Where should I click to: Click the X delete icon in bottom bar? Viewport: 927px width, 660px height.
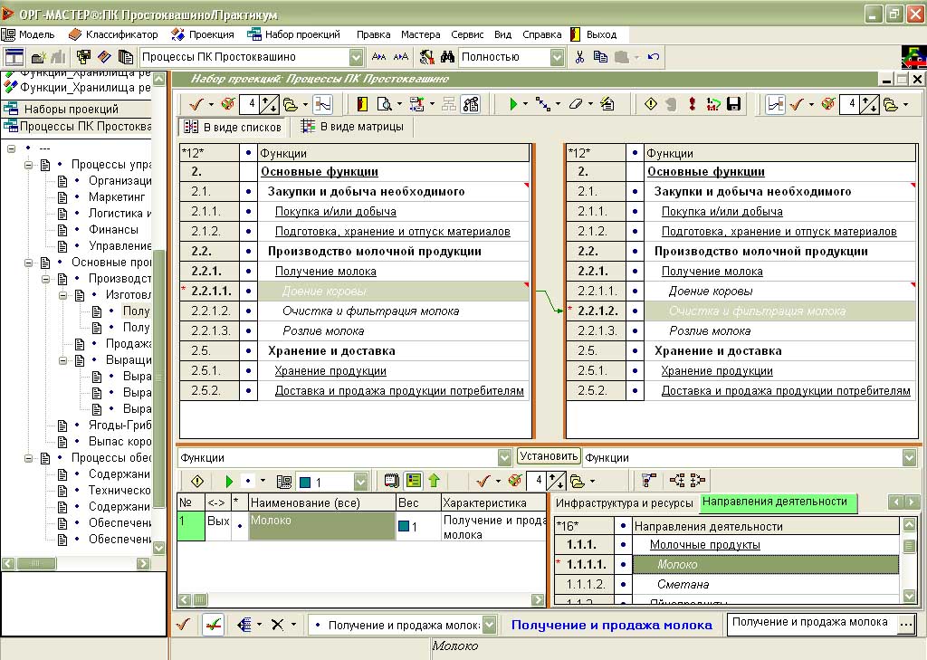(277, 625)
